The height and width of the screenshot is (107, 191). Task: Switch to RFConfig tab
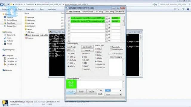[x=99, y=12]
